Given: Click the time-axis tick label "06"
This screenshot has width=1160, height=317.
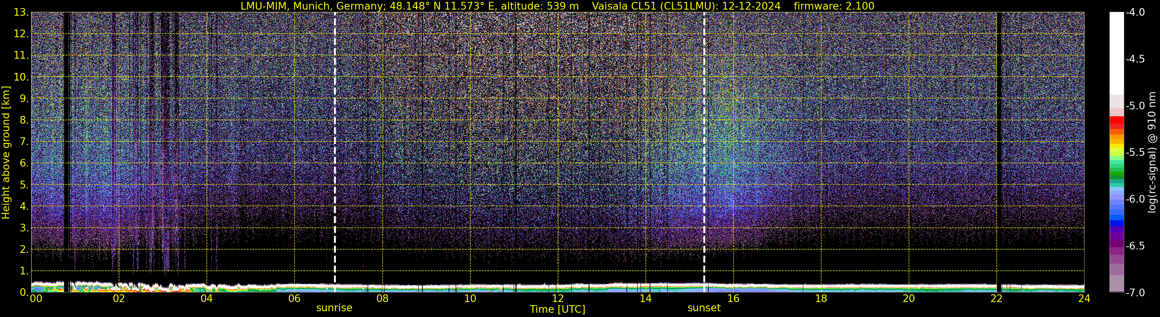Looking at the screenshot, I should point(294,299).
